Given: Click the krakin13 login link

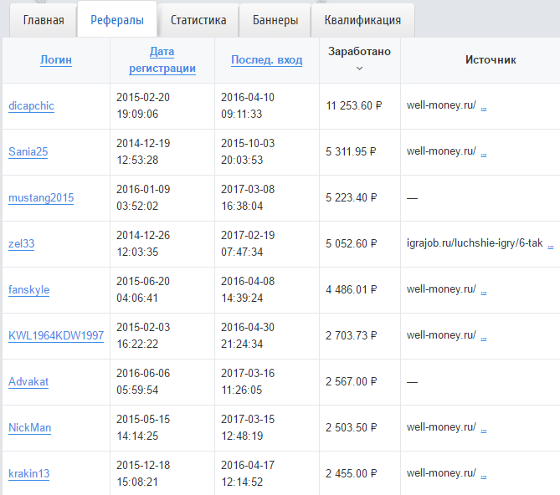Looking at the screenshot, I should click(x=29, y=474).
